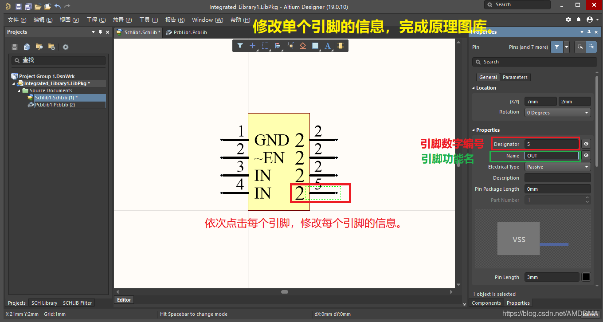The image size is (603, 322).
Task: Pin the Properties panel
Action: coord(589,32)
